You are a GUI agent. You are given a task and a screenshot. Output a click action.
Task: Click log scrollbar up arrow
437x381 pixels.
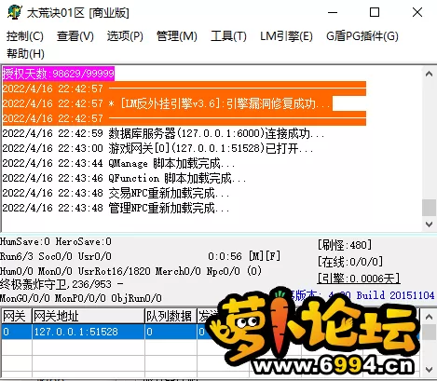[429, 74]
